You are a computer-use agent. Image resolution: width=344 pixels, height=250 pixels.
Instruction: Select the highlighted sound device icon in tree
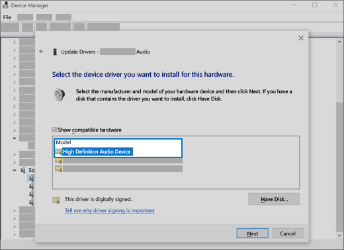[31, 178]
